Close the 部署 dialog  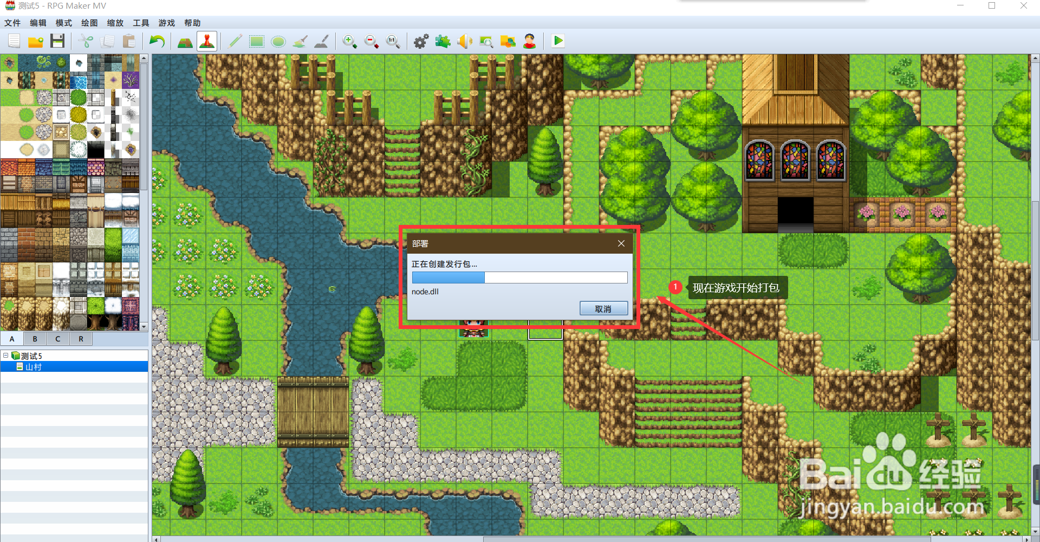pos(621,243)
